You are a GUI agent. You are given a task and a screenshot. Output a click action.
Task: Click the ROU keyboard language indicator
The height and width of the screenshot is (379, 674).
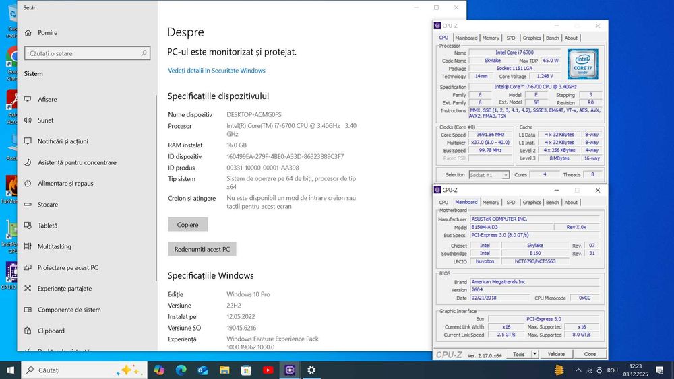pyautogui.click(x=613, y=370)
